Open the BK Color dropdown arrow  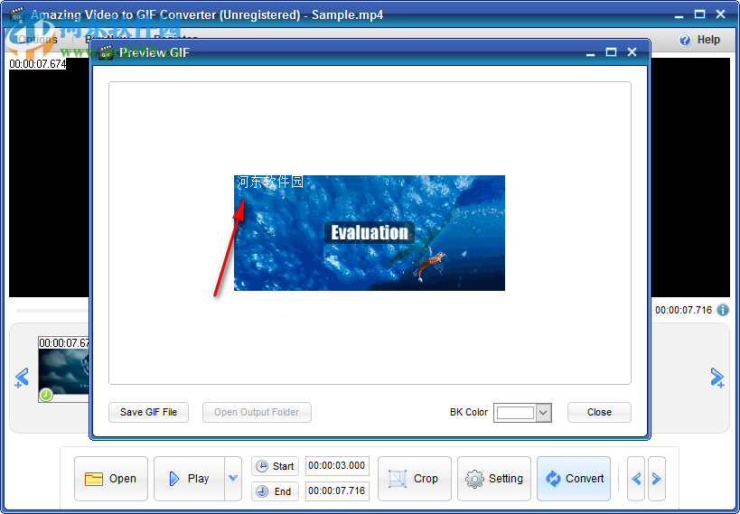pos(543,413)
